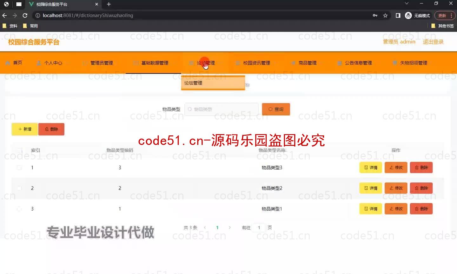
Task: Open the 校园资讯管理 menu
Action: tap(253, 63)
